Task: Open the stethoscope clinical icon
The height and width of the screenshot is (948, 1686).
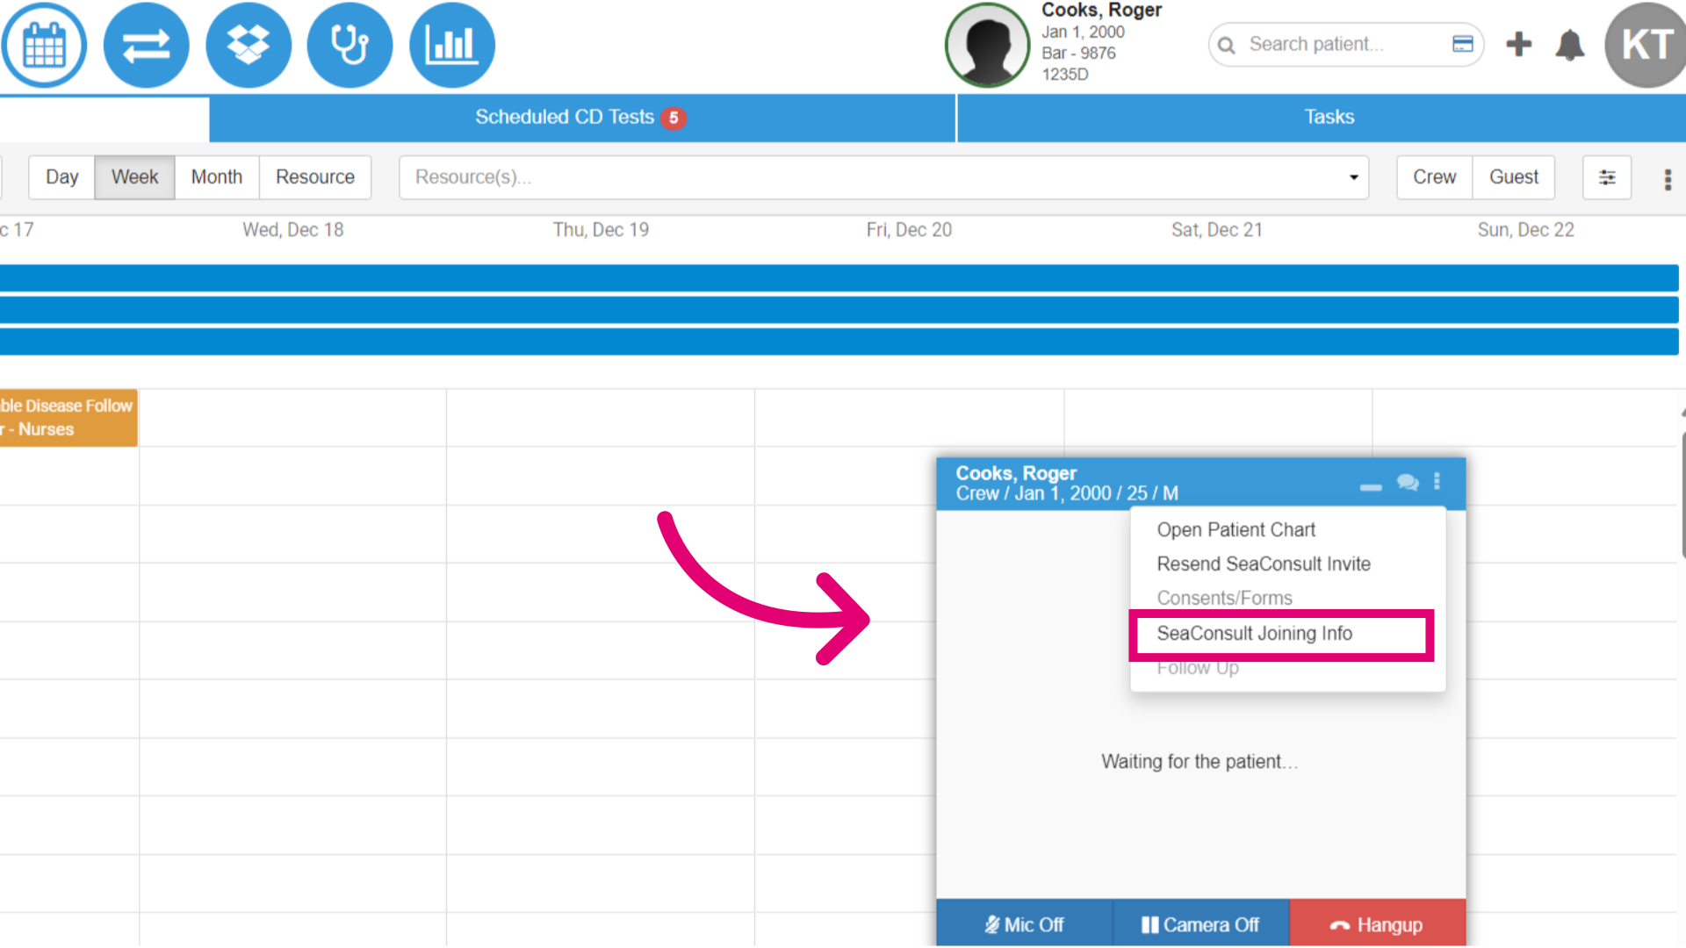Action: point(349,45)
